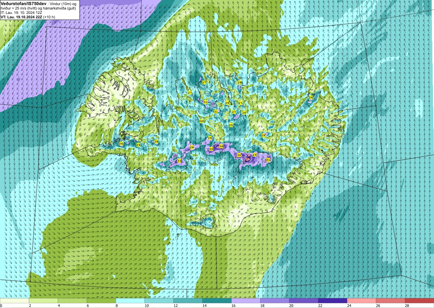
Task: Click the 12–14 m/s teal legend swatch
Action: 188,301
